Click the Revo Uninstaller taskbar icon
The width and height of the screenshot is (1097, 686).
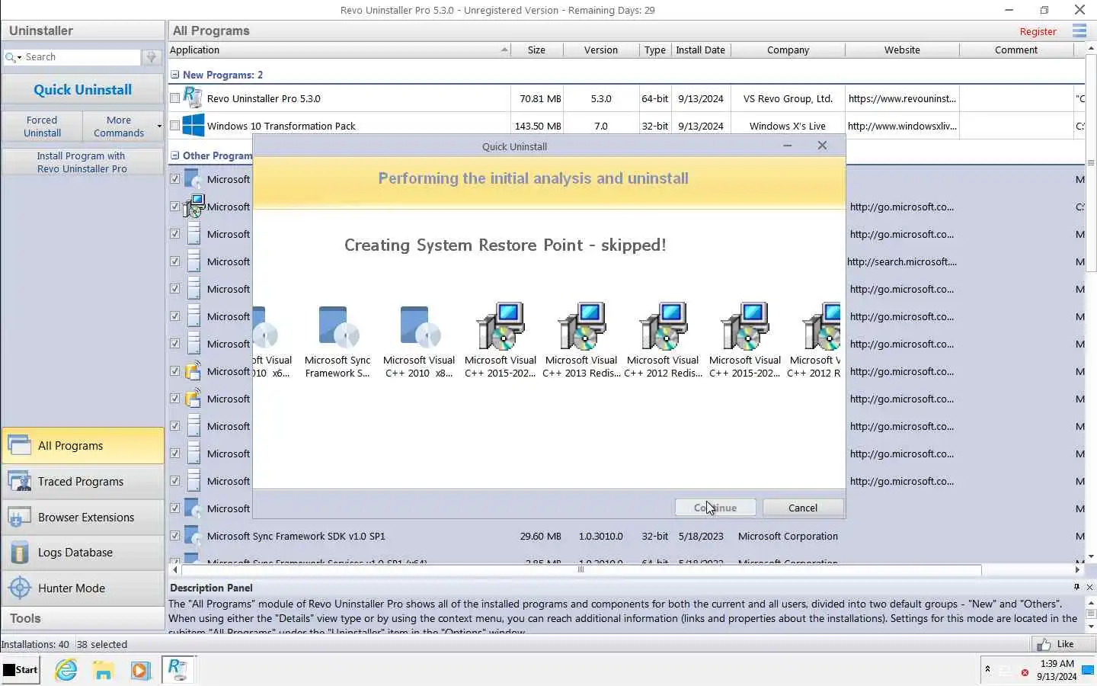[x=178, y=670]
